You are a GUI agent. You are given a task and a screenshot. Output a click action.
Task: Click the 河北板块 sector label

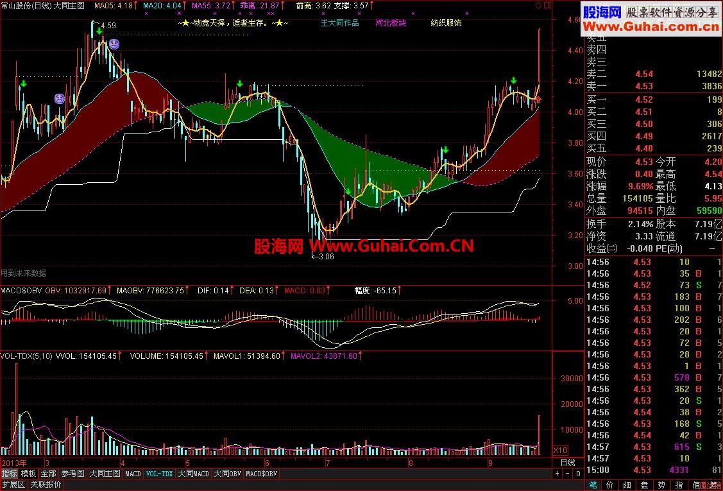(x=391, y=22)
